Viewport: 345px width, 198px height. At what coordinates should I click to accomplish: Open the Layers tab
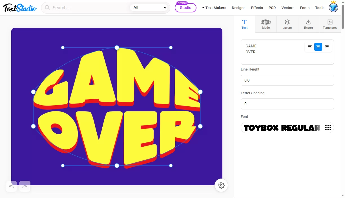point(287,24)
